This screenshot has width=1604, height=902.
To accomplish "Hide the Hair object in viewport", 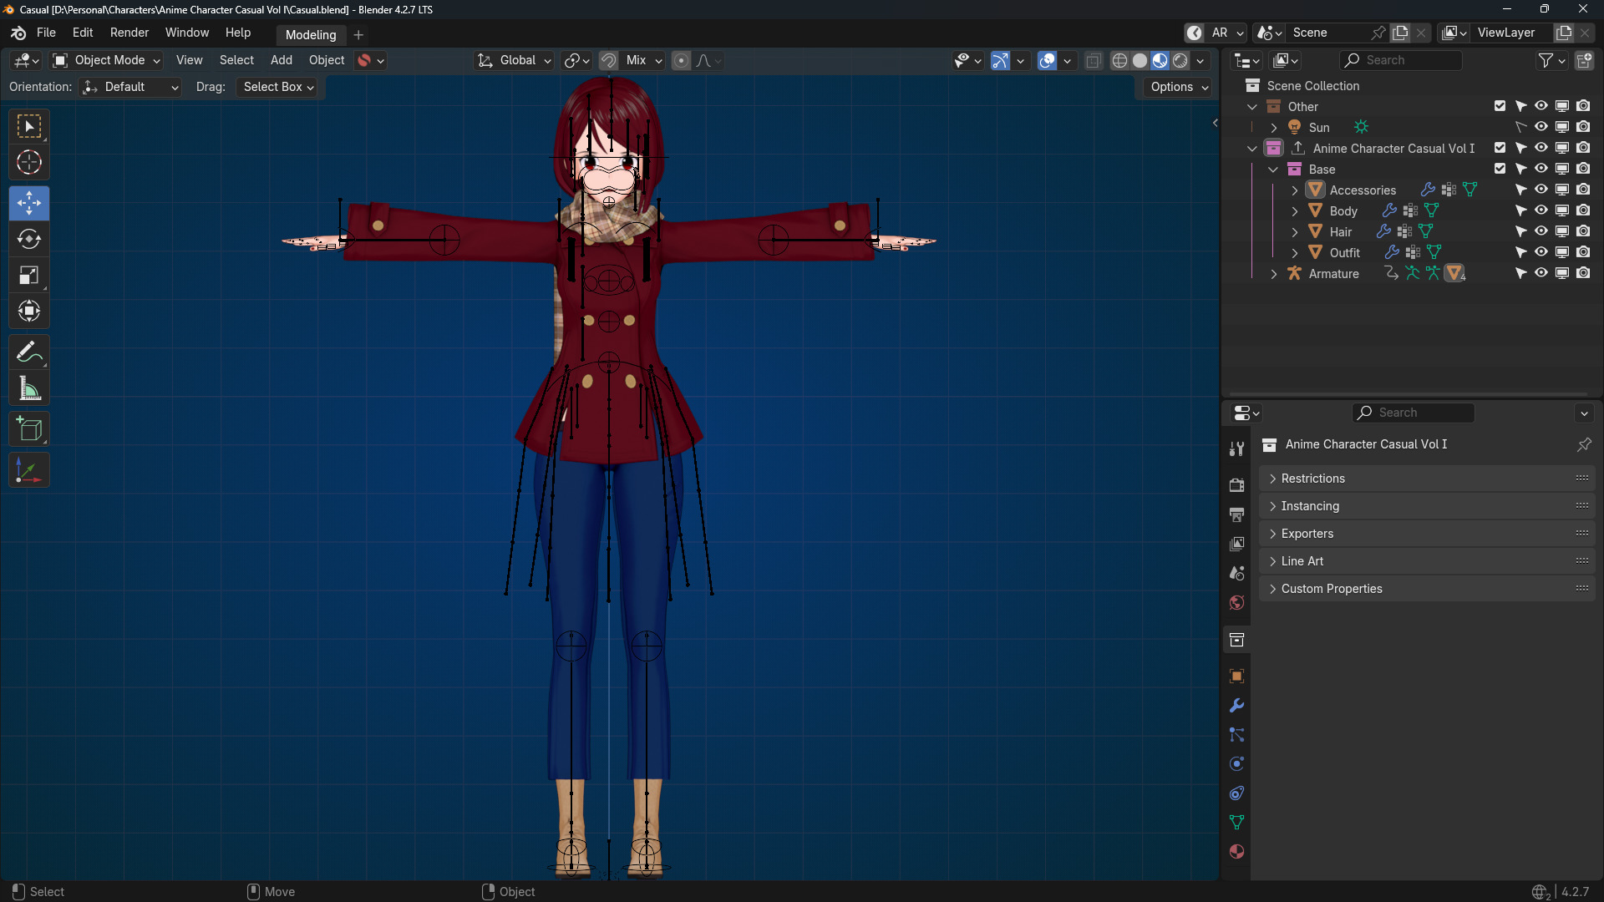I will (x=1541, y=231).
